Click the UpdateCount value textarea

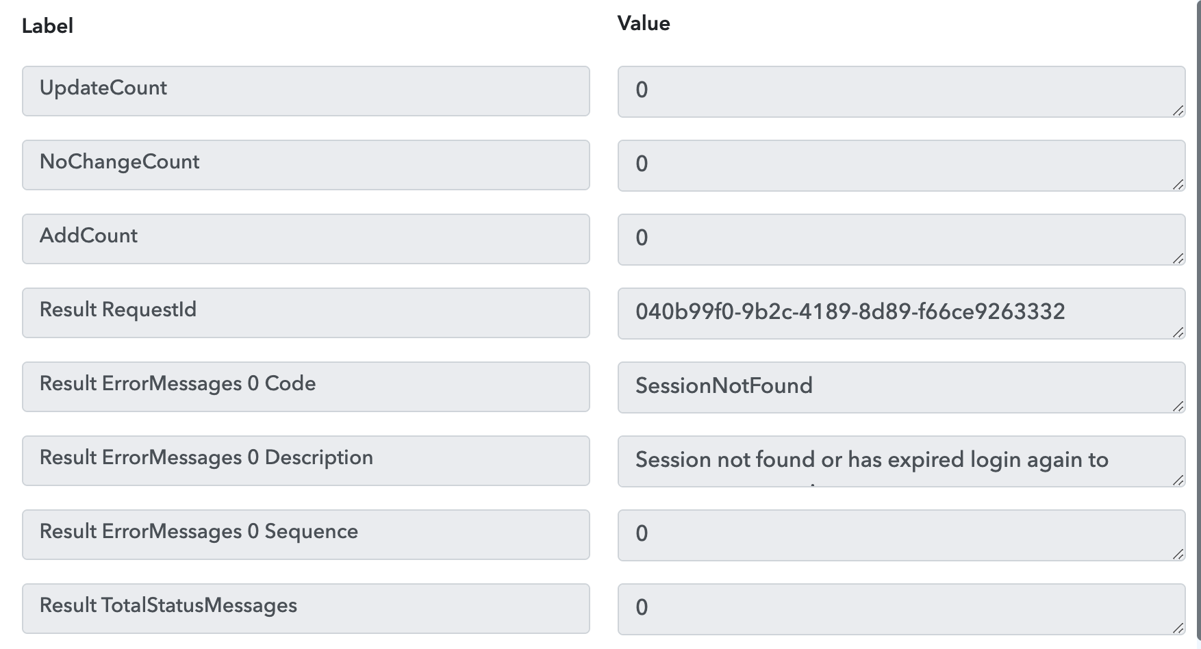pyautogui.click(x=901, y=92)
